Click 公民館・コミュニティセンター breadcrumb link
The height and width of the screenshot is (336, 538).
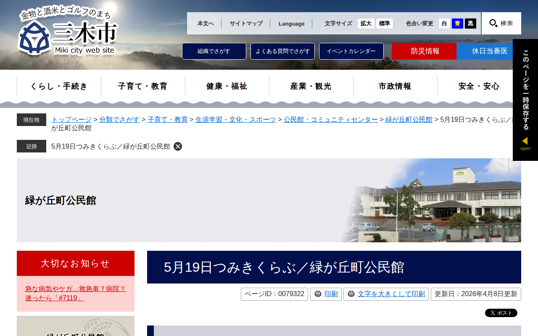tap(331, 119)
